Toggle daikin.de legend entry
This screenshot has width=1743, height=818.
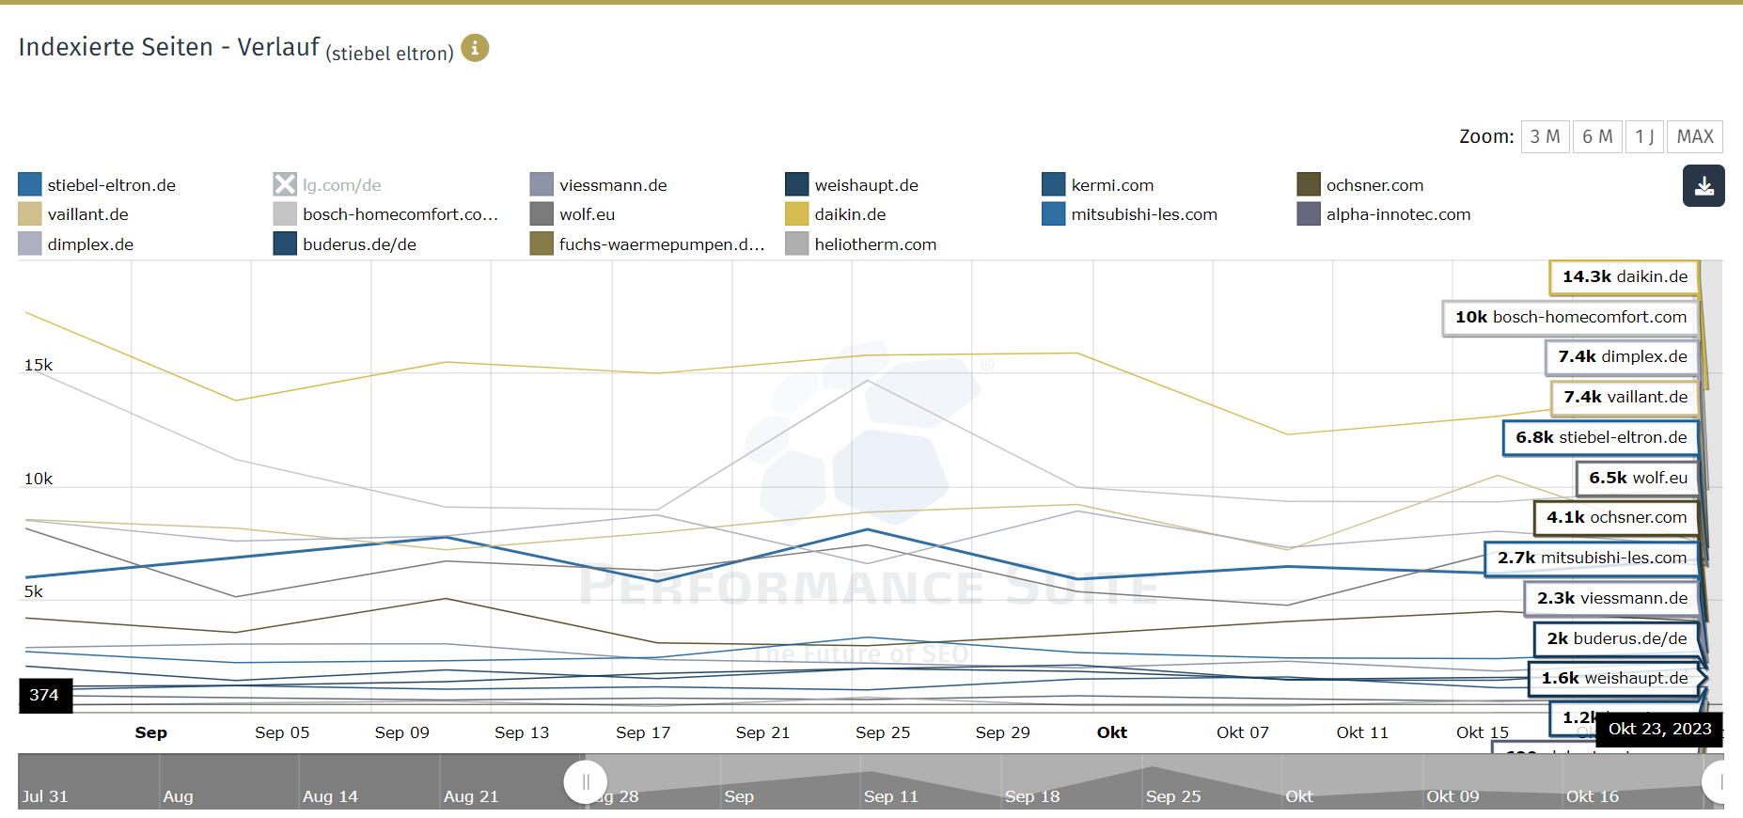coord(836,213)
